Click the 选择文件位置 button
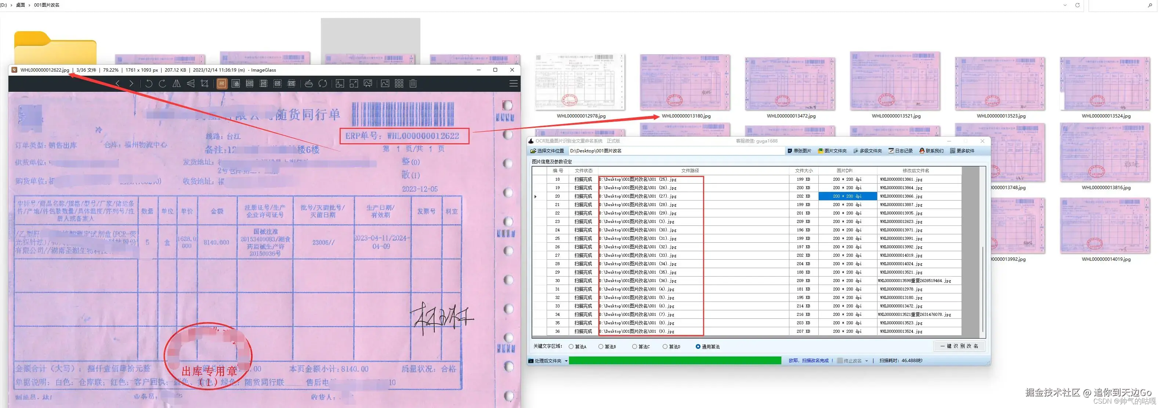 point(547,151)
